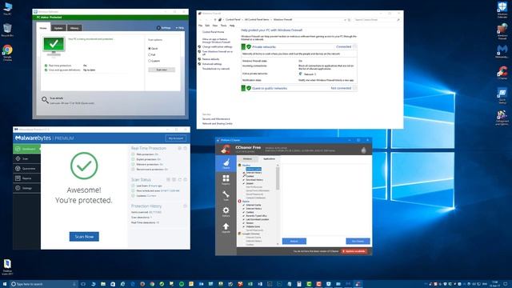
Task: Click the green monitor status icon in Defender
Action: click(54, 46)
